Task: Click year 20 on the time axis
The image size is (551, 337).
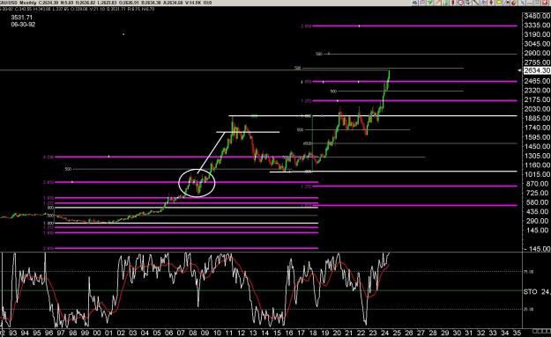Action: [x=337, y=333]
